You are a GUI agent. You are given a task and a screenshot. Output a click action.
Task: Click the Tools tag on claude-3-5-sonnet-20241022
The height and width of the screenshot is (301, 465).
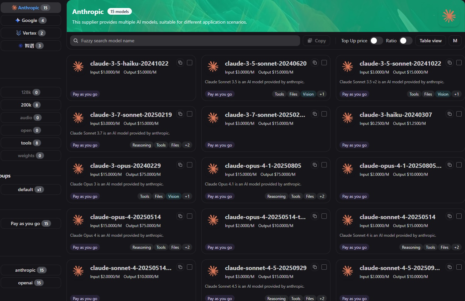click(x=414, y=94)
